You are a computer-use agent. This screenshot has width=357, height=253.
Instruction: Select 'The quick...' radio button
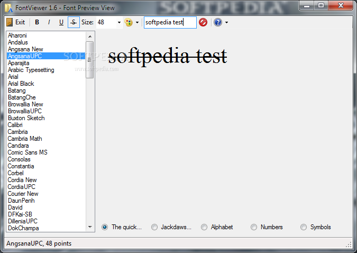(x=105, y=227)
